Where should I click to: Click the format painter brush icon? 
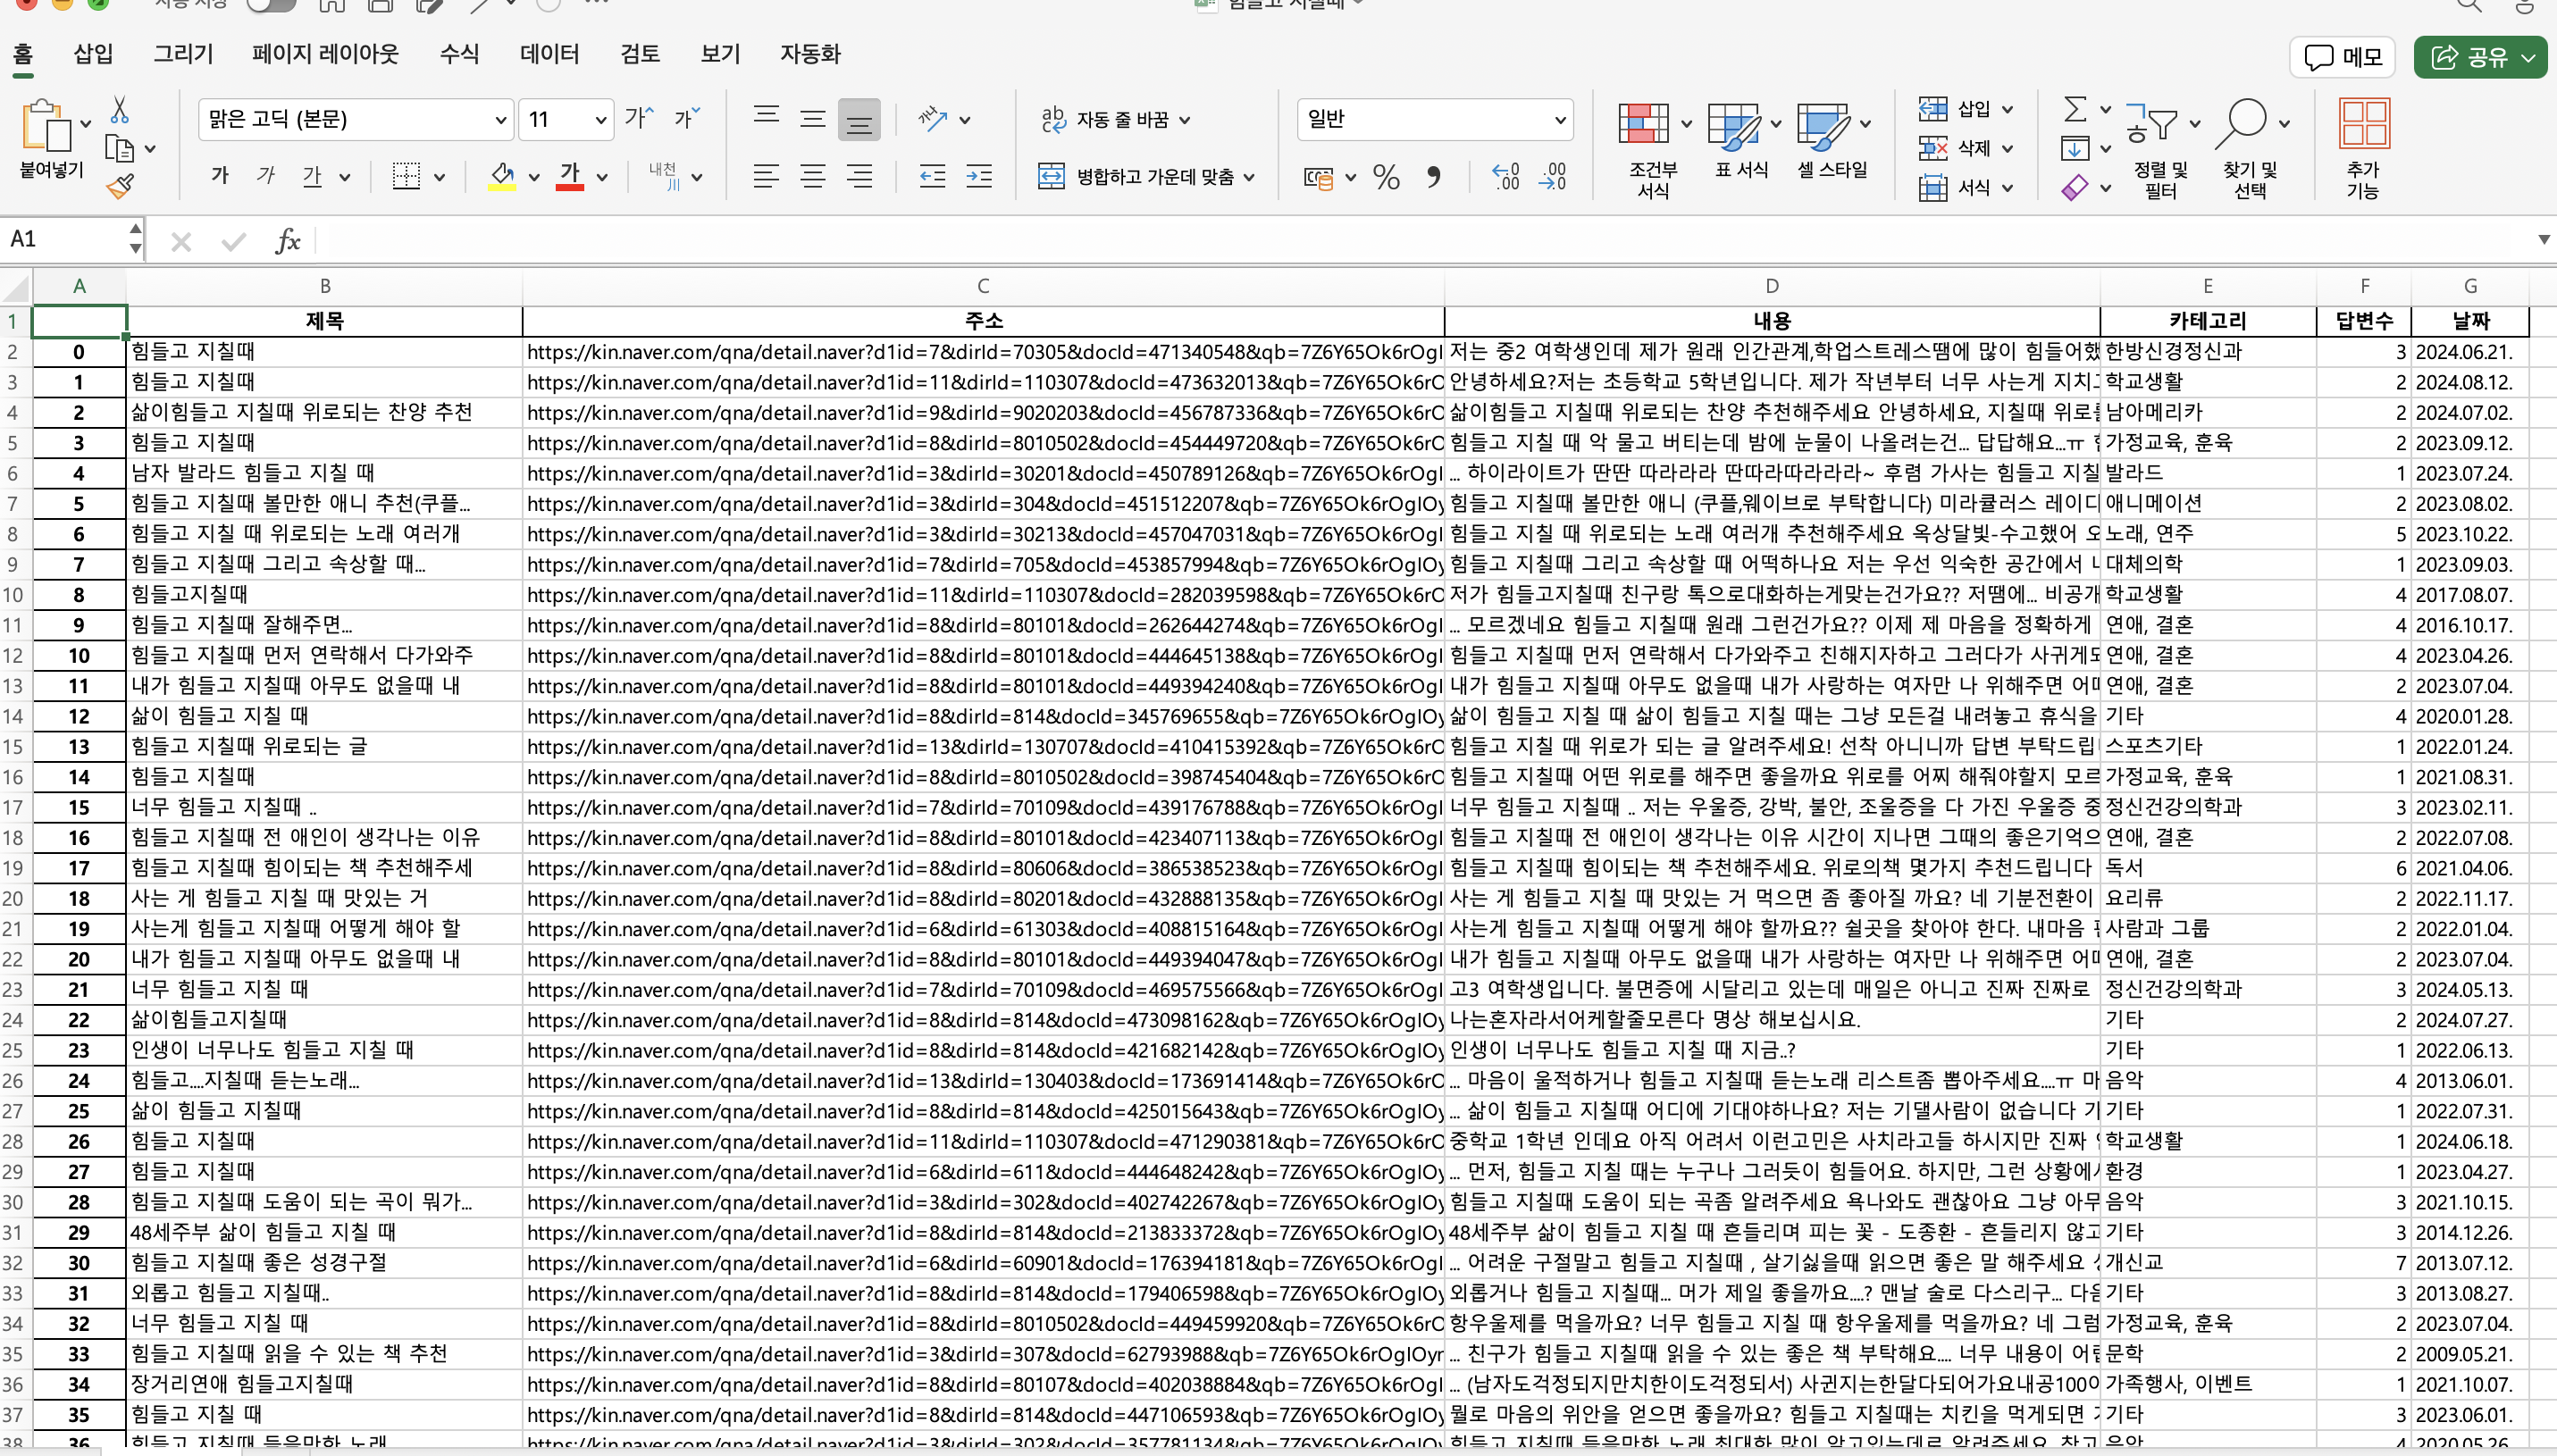coord(120,187)
